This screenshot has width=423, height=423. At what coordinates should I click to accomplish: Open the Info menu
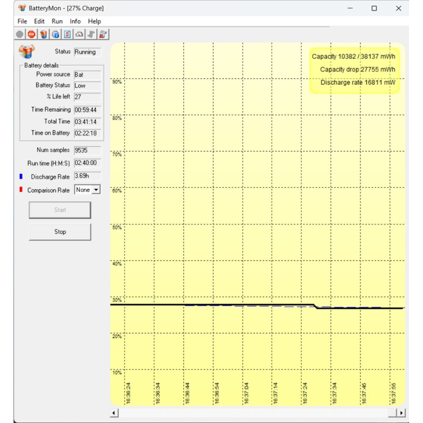pos(75,21)
